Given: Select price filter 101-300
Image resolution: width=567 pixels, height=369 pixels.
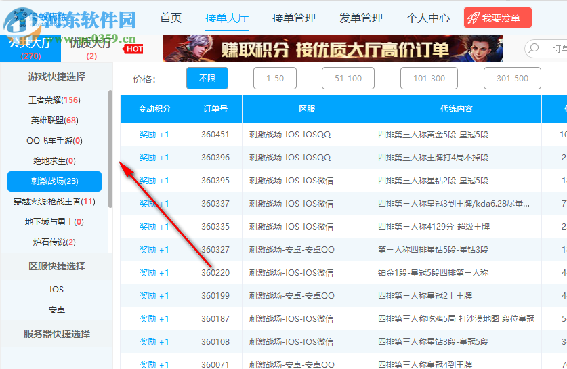Looking at the screenshot, I should pos(429,78).
